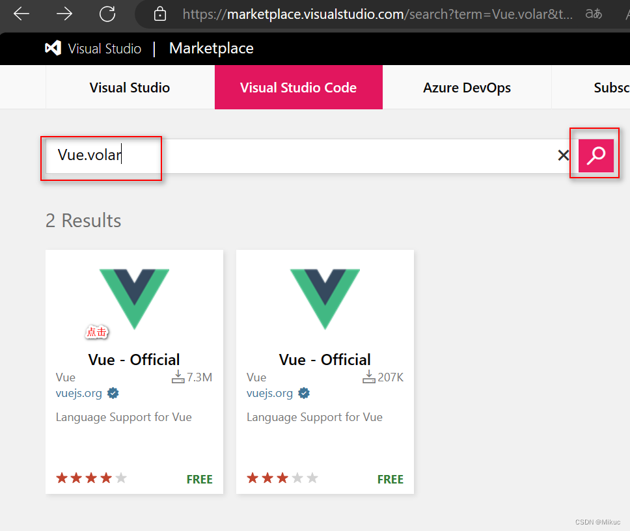
Task: Open the Vue - Official title with 7.3M installs
Action: (x=134, y=359)
